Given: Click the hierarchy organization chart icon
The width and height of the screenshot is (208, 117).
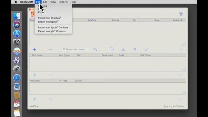Looking at the screenshot, I should click(x=123, y=49).
